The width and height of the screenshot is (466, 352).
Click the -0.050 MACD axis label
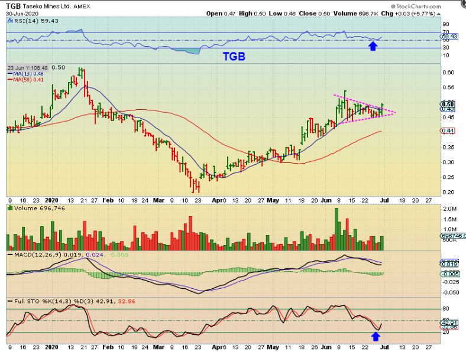coord(451,292)
